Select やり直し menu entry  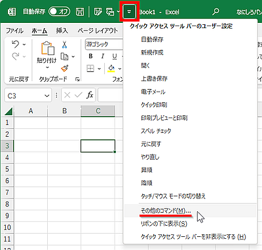tap(190, 157)
